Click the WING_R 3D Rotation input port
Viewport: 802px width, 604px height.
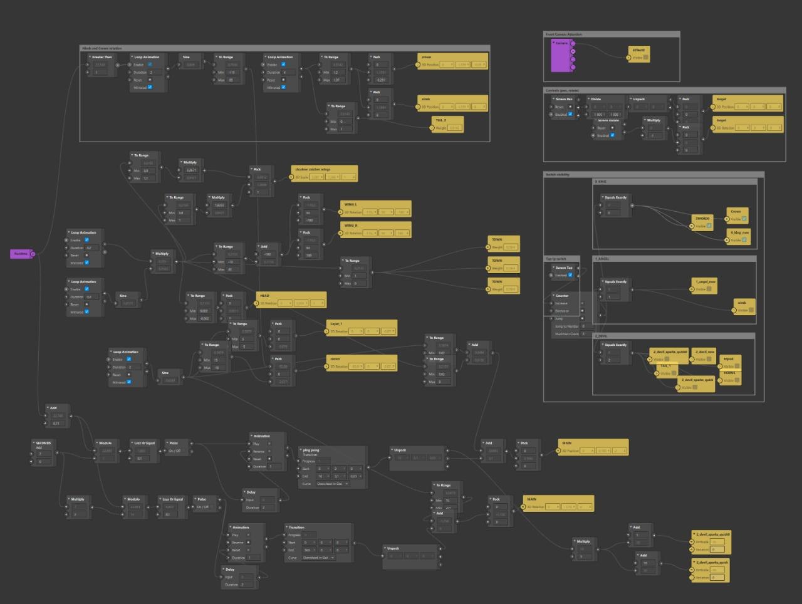(x=341, y=233)
